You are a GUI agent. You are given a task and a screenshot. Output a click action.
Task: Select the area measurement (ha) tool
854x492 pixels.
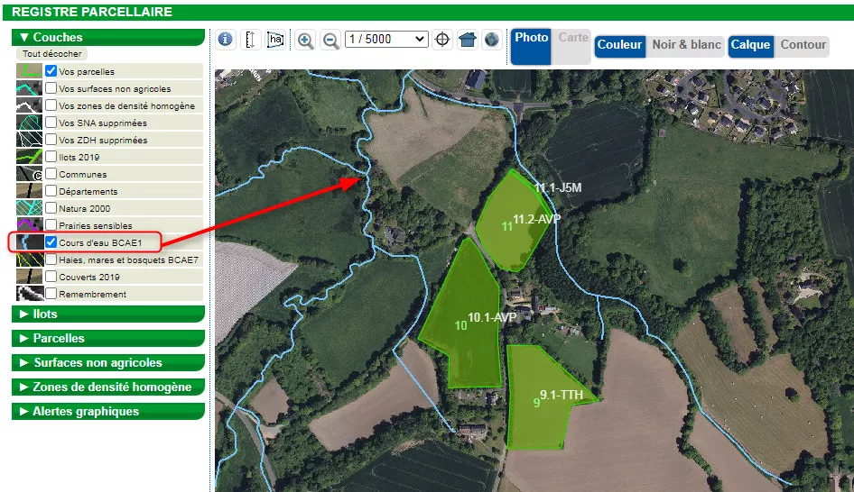coord(275,40)
